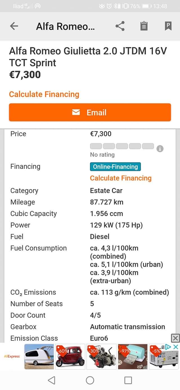Open the notepad clipboard icon

pos(144,26)
